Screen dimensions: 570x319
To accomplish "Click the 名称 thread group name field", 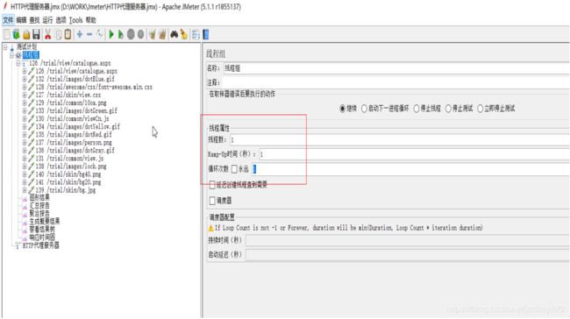I will pos(396,68).
